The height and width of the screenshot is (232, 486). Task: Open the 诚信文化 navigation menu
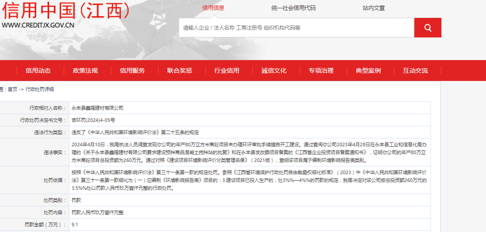(x=274, y=71)
